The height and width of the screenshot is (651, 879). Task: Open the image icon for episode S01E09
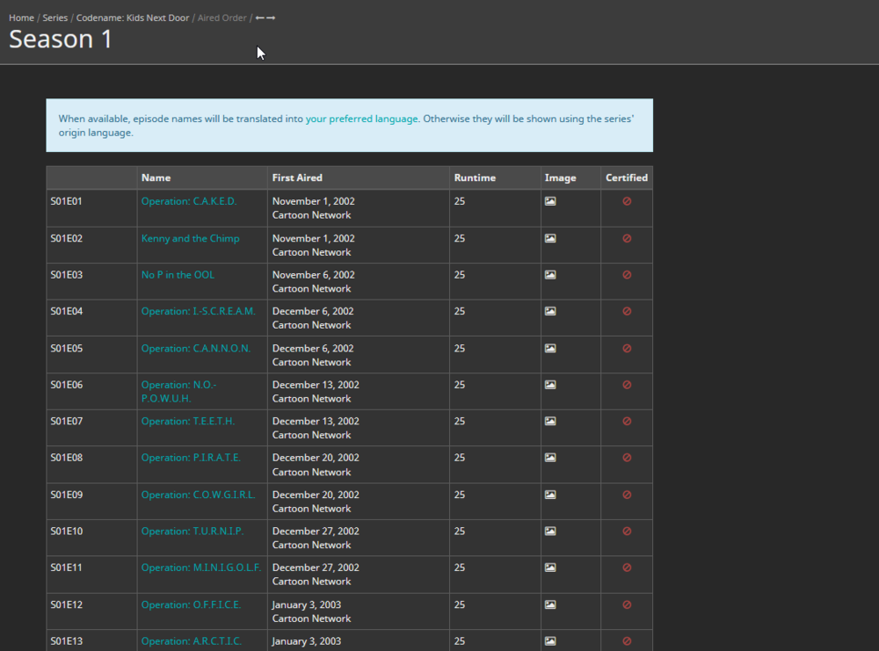[550, 495]
